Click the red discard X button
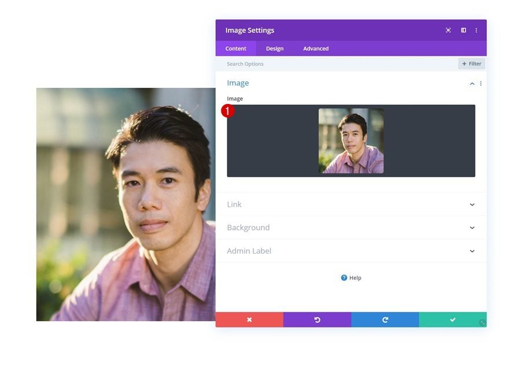Viewport: 509px width, 365px height. pyautogui.click(x=249, y=319)
